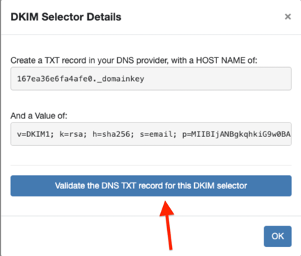301x256 pixels.
Task: Click the DKIM Selector Details title
Action: 66,17
